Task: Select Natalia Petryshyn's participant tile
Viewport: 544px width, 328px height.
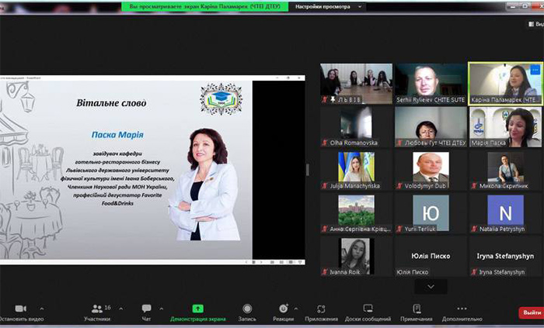Action: [x=504, y=212]
